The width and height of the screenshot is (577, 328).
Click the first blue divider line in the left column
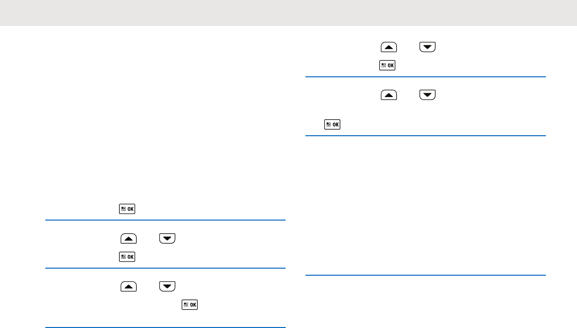[165, 220]
